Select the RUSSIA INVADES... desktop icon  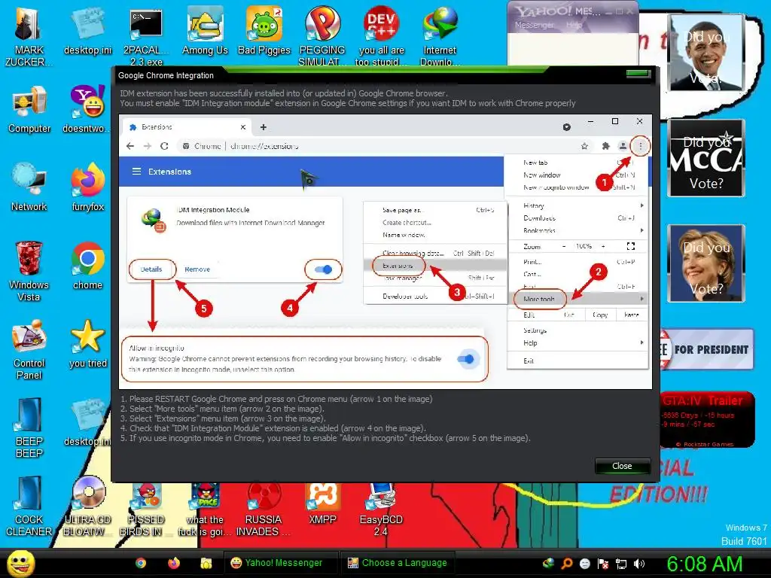point(264,509)
